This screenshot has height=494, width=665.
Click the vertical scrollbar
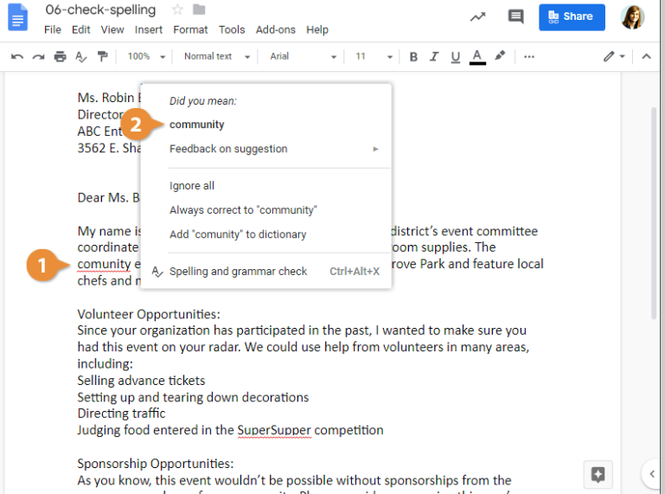654,213
